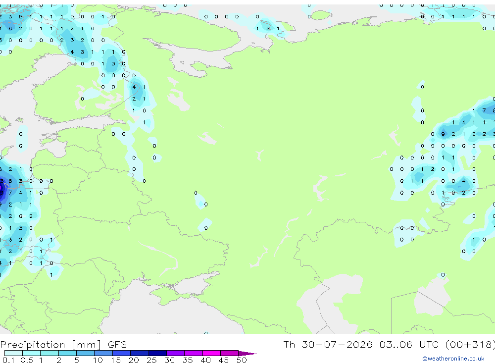Image resolution: width=495 pixels, height=363 pixels.
Task: Click the '45' legend scale label
Action: click(224, 360)
